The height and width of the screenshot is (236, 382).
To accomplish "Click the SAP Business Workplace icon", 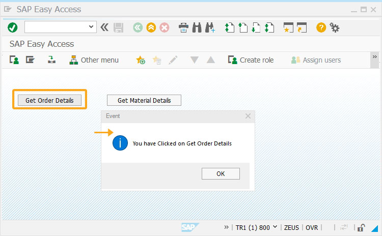I will pos(51,60).
